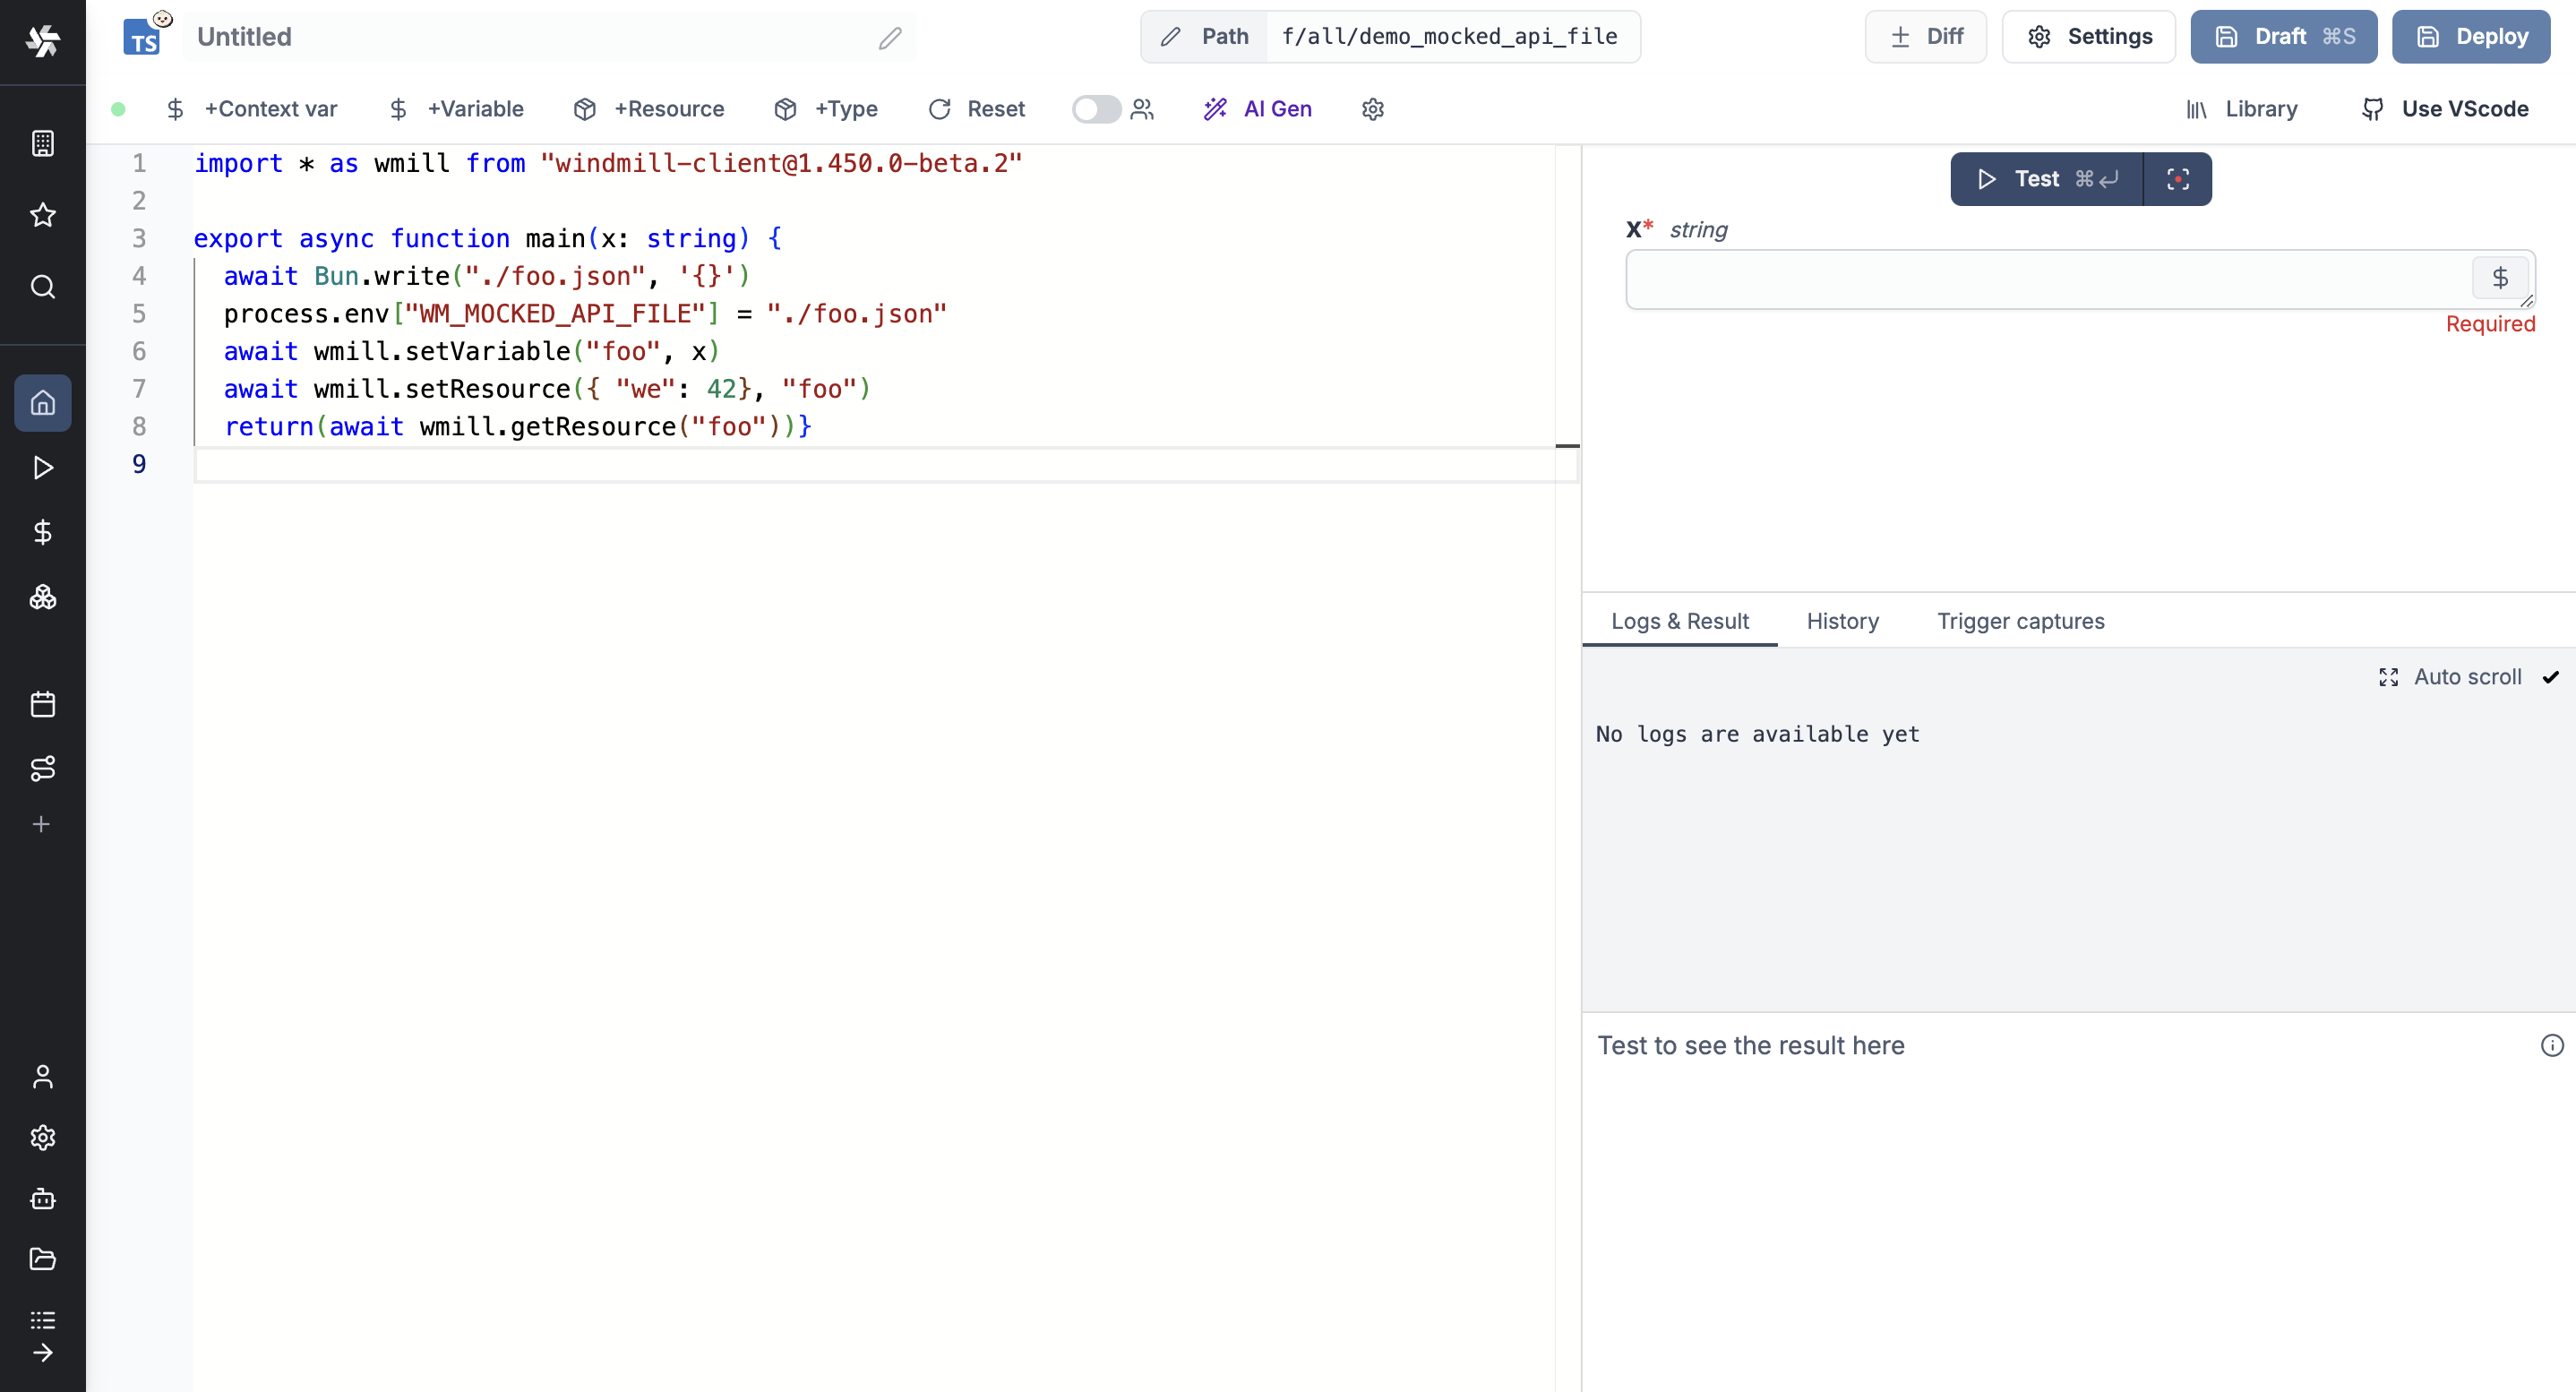Deploy the script

click(x=2470, y=36)
